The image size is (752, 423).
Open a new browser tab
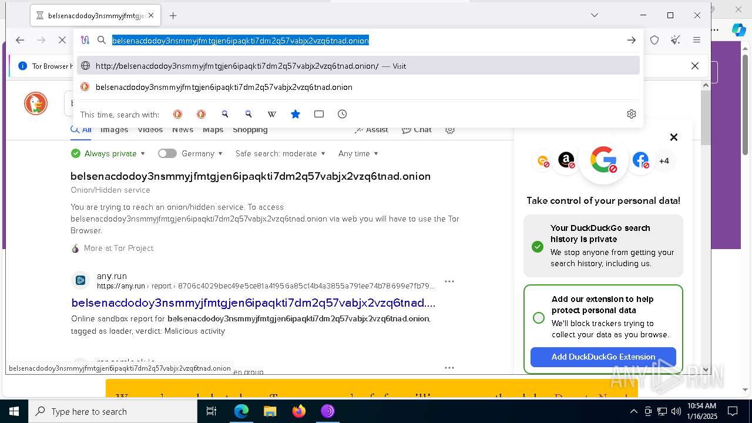point(173,16)
